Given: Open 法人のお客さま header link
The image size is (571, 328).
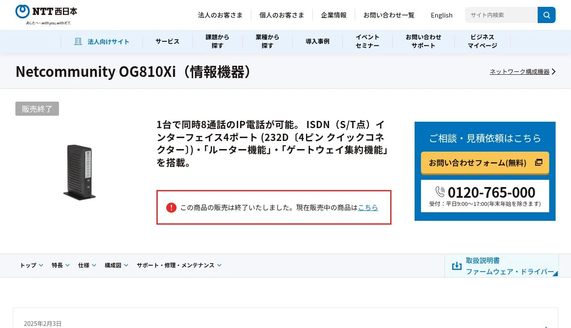Looking at the screenshot, I should pyautogui.click(x=220, y=15).
